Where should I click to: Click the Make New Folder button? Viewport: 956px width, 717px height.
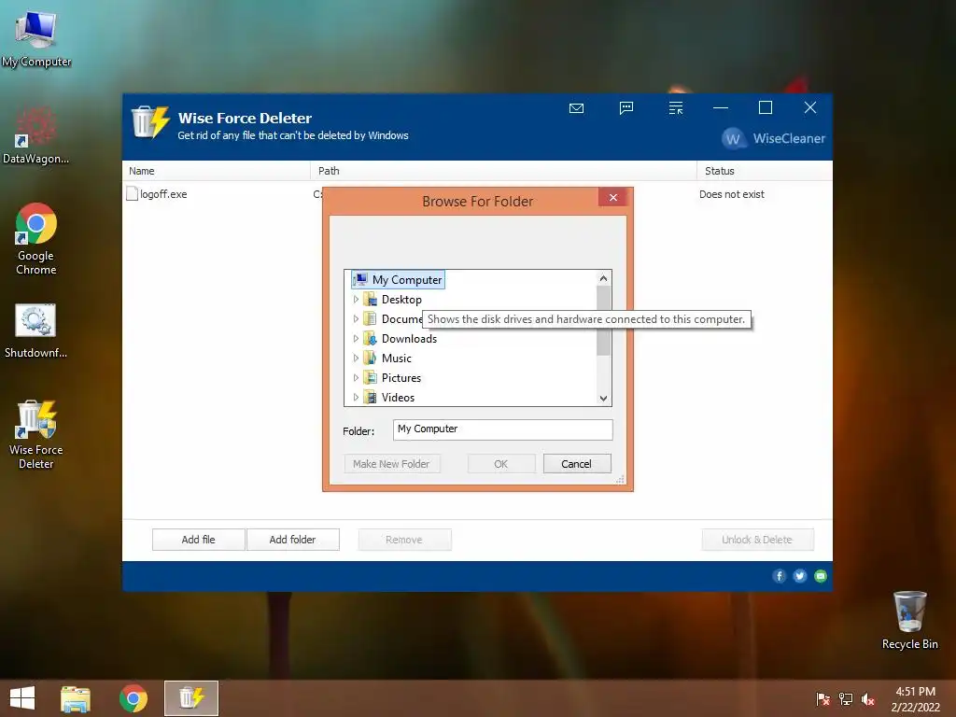tap(391, 464)
